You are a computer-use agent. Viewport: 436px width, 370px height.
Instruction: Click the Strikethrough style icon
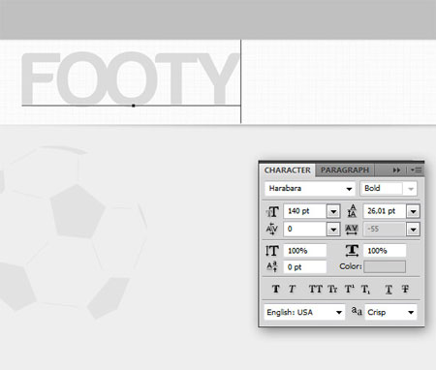(x=405, y=289)
